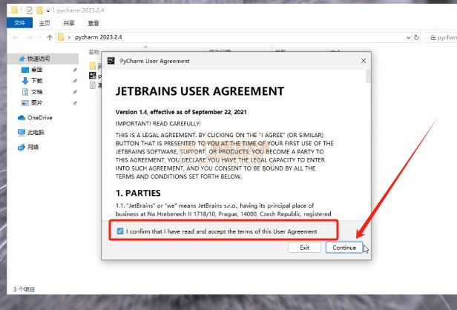The image size is (457, 310).
Task: Click the 1. PARTIES heading text
Action: (138, 193)
